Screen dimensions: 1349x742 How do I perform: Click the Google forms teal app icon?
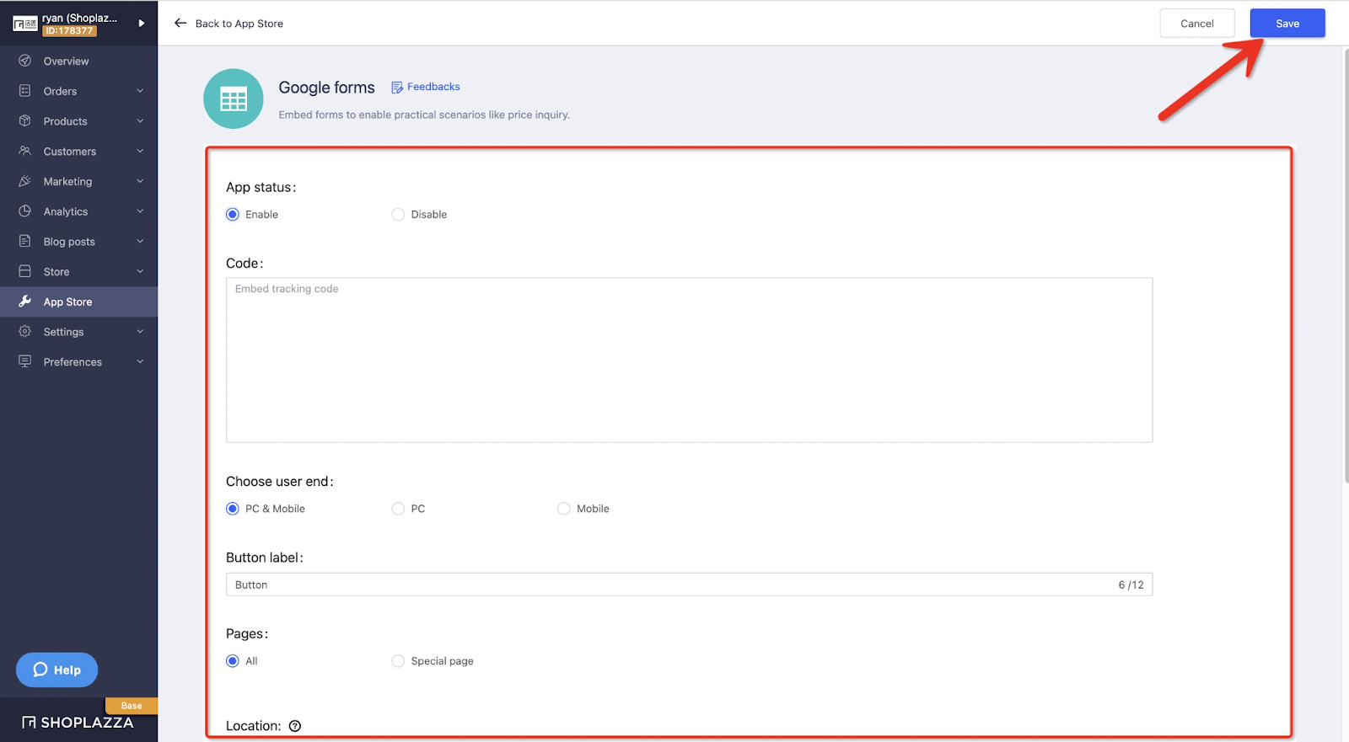(234, 99)
